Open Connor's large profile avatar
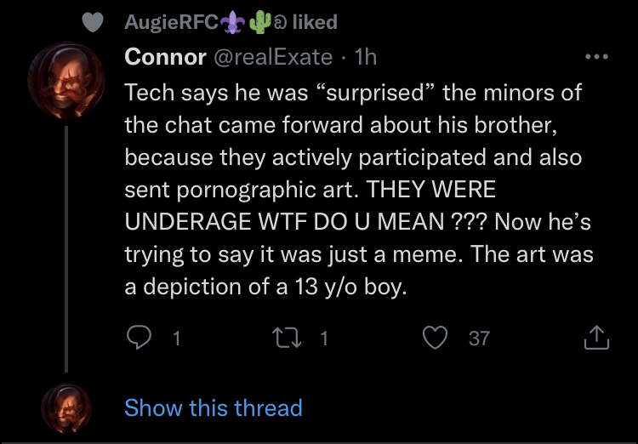This screenshot has width=638, height=444. tap(66, 80)
